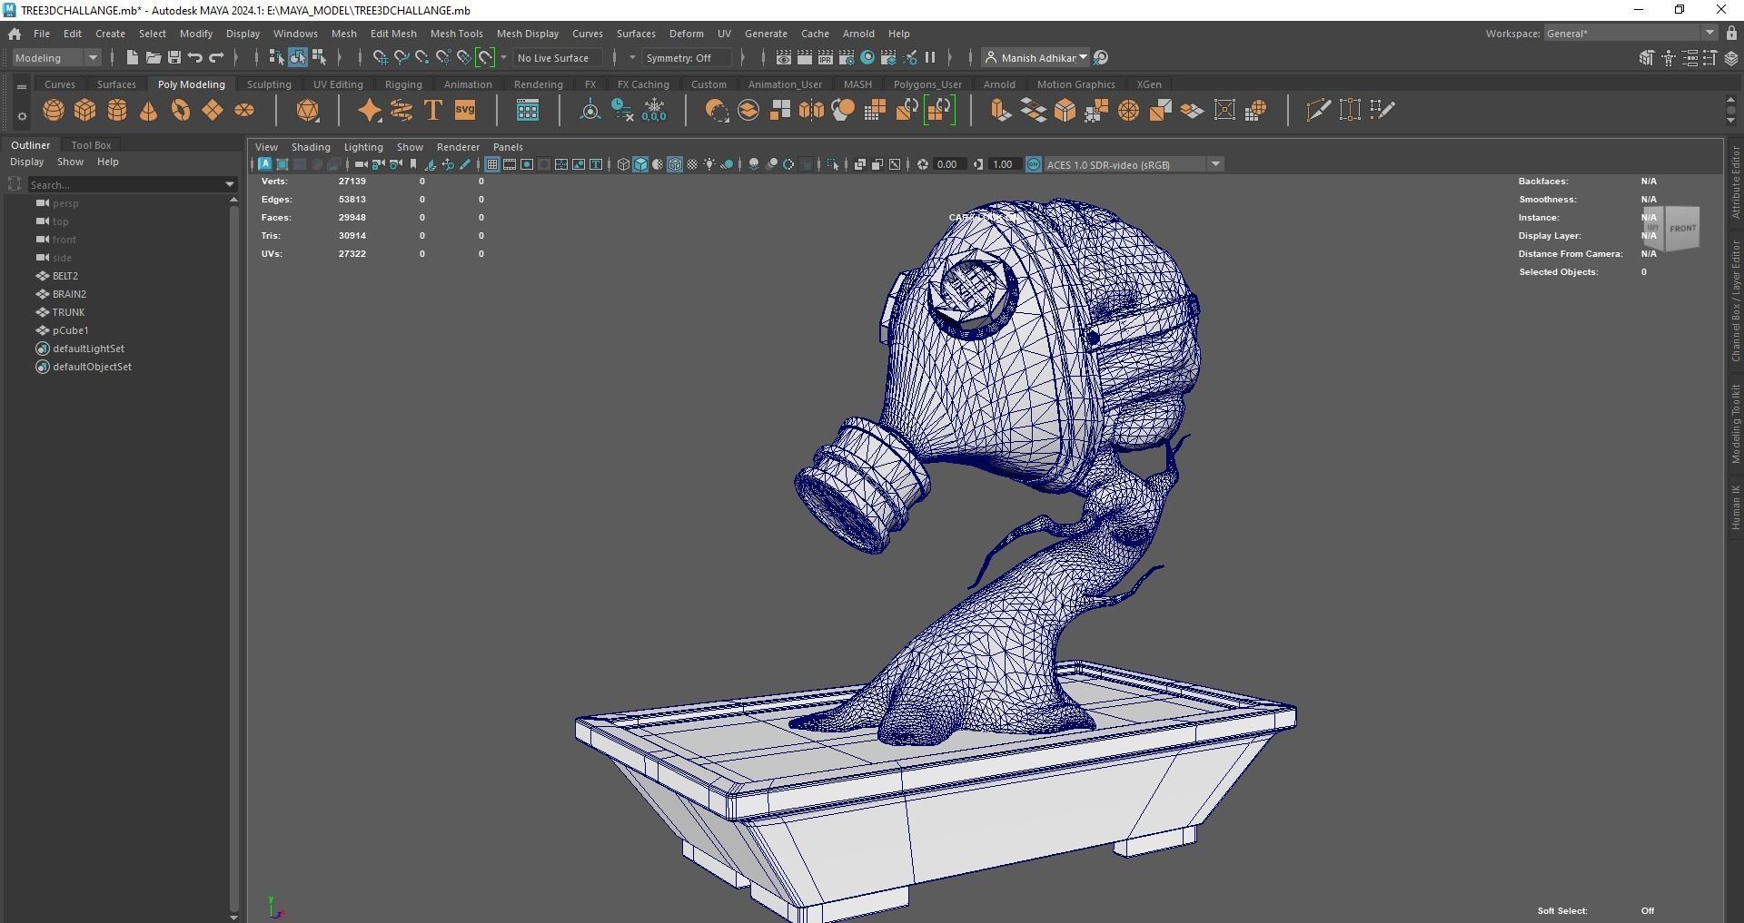
Task: Create a polygon sphere from the shelf
Action: [x=54, y=111]
